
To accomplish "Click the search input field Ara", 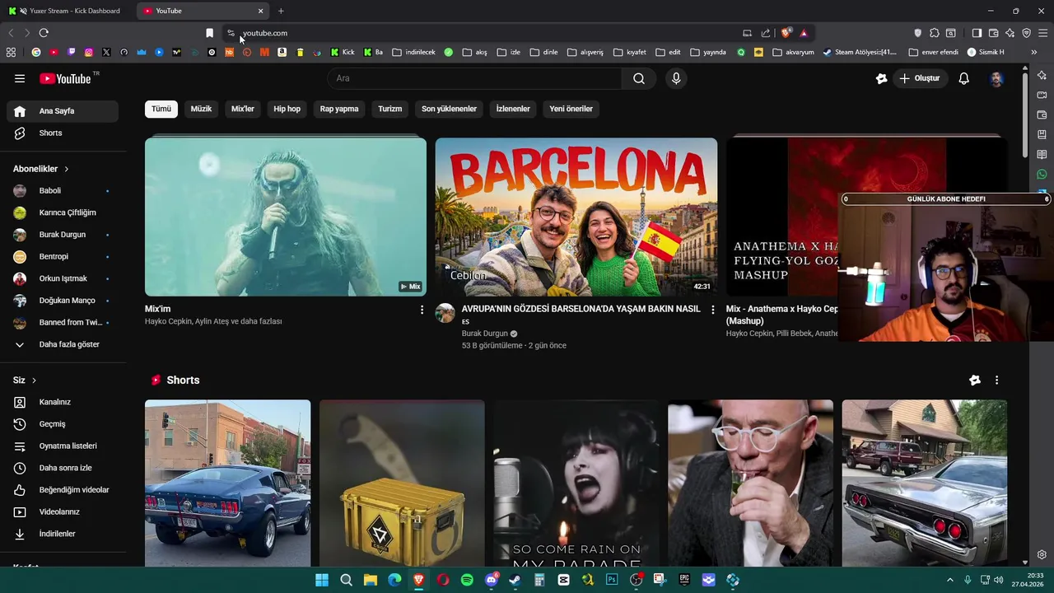I will coord(475,78).
